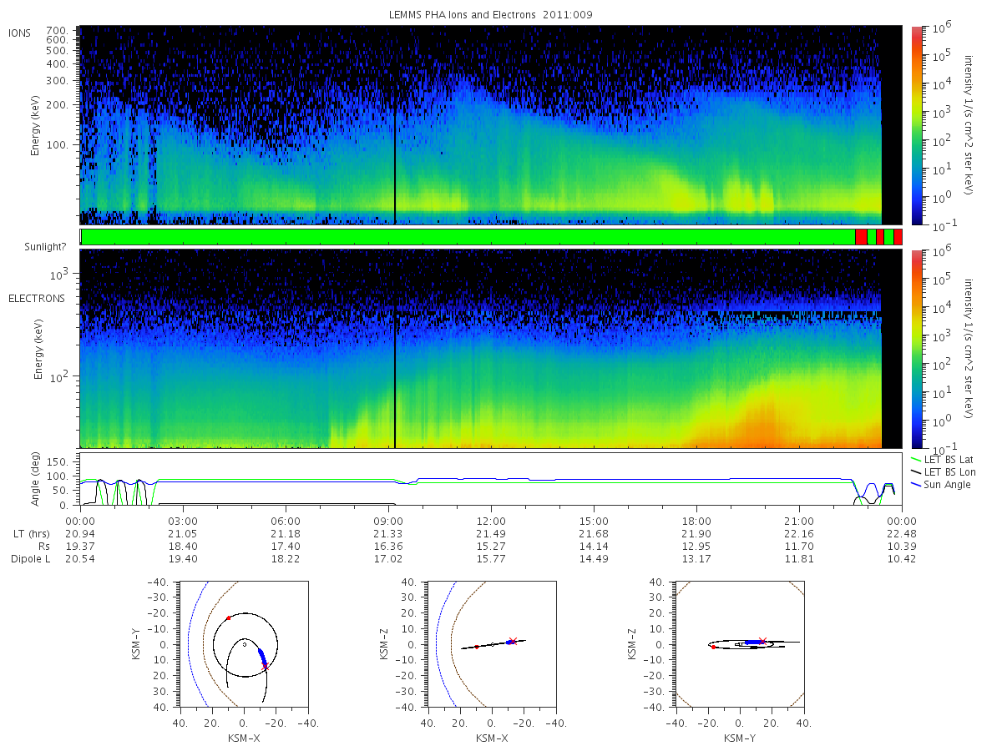Click the ion intensity color bar
1002x751 pixels.
pos(917,125)
